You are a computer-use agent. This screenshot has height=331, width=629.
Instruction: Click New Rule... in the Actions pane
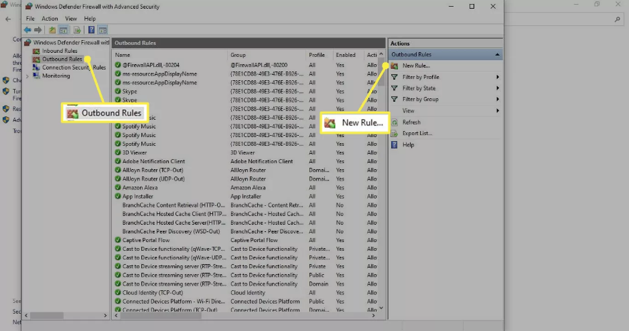pyautogui.click(x=416, y=66)
